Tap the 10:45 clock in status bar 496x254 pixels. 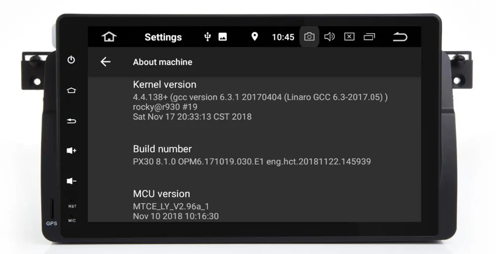point(283,37)
